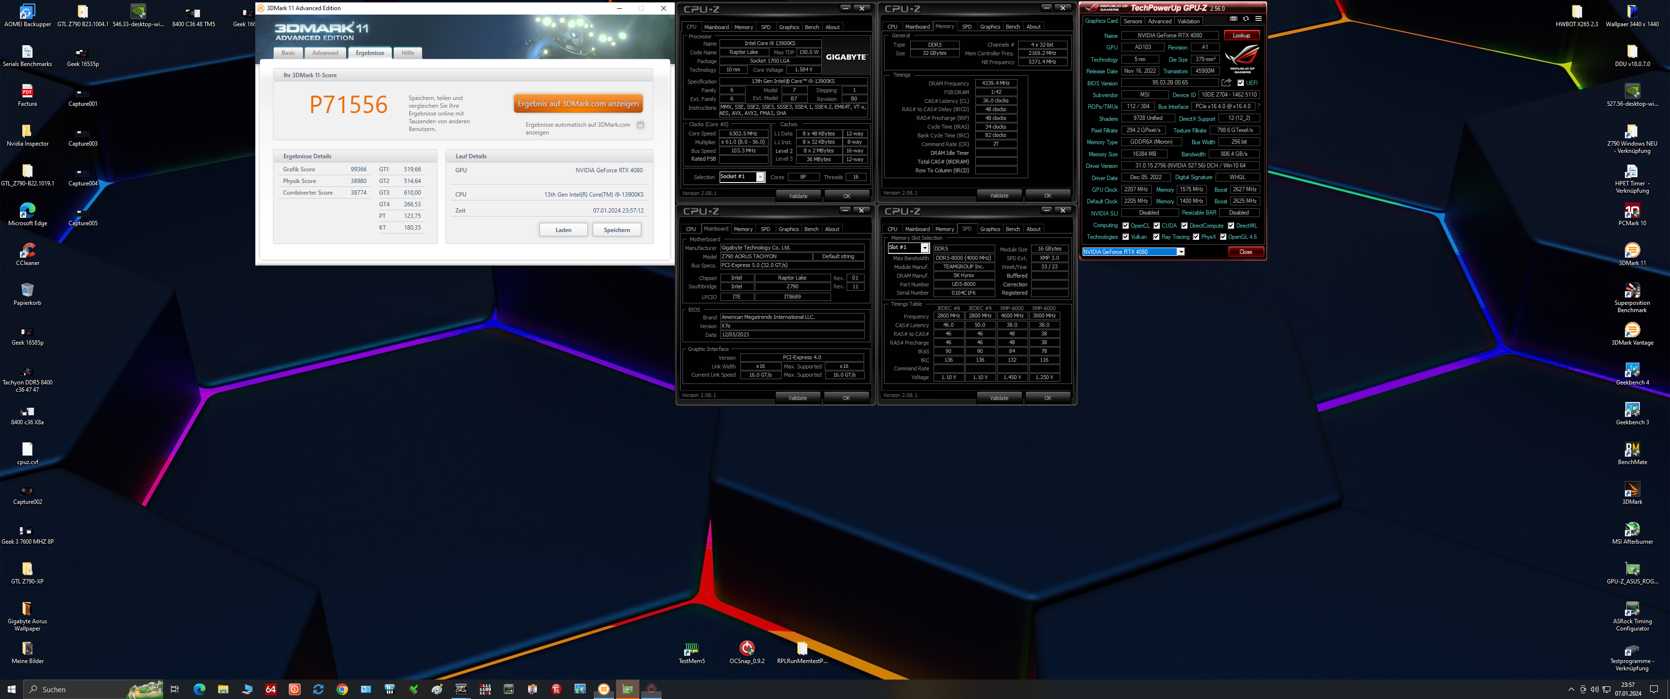Toggle OpenCL checkbox in GPU-Z

[x=1125, y=226]
